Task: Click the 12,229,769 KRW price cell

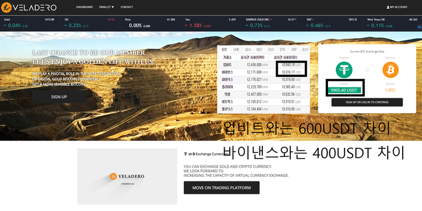Action: coord(257,87)
